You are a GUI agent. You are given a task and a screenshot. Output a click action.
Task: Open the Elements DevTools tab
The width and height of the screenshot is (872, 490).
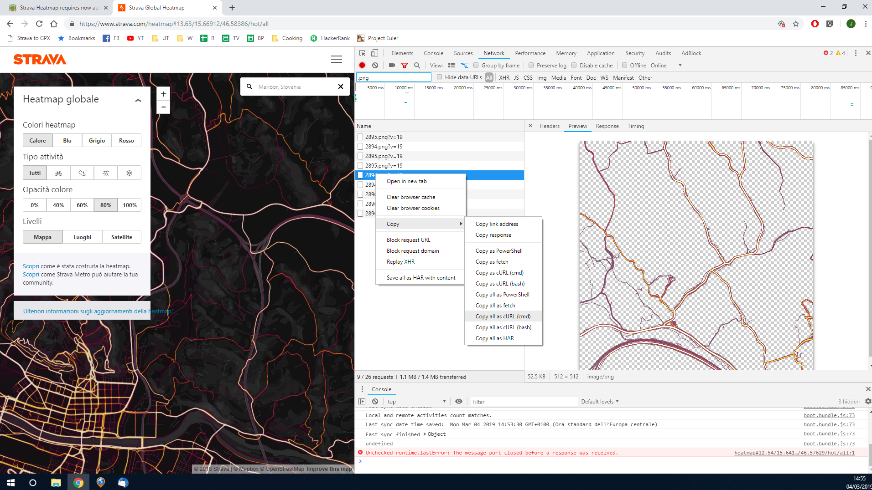point(402,53)
